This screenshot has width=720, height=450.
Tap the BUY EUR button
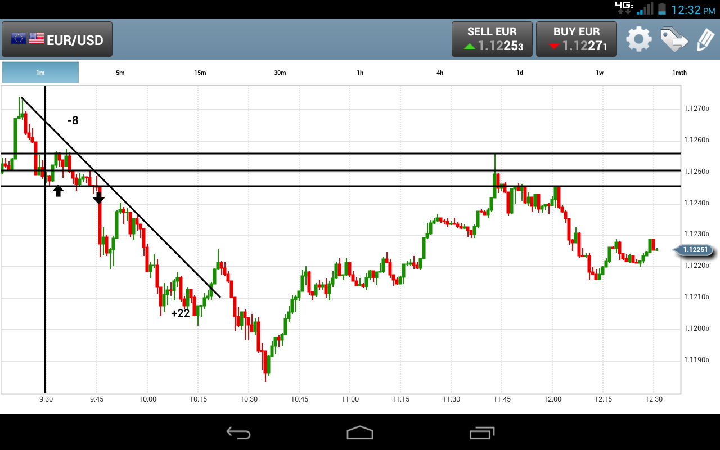(x=577, y=39)
